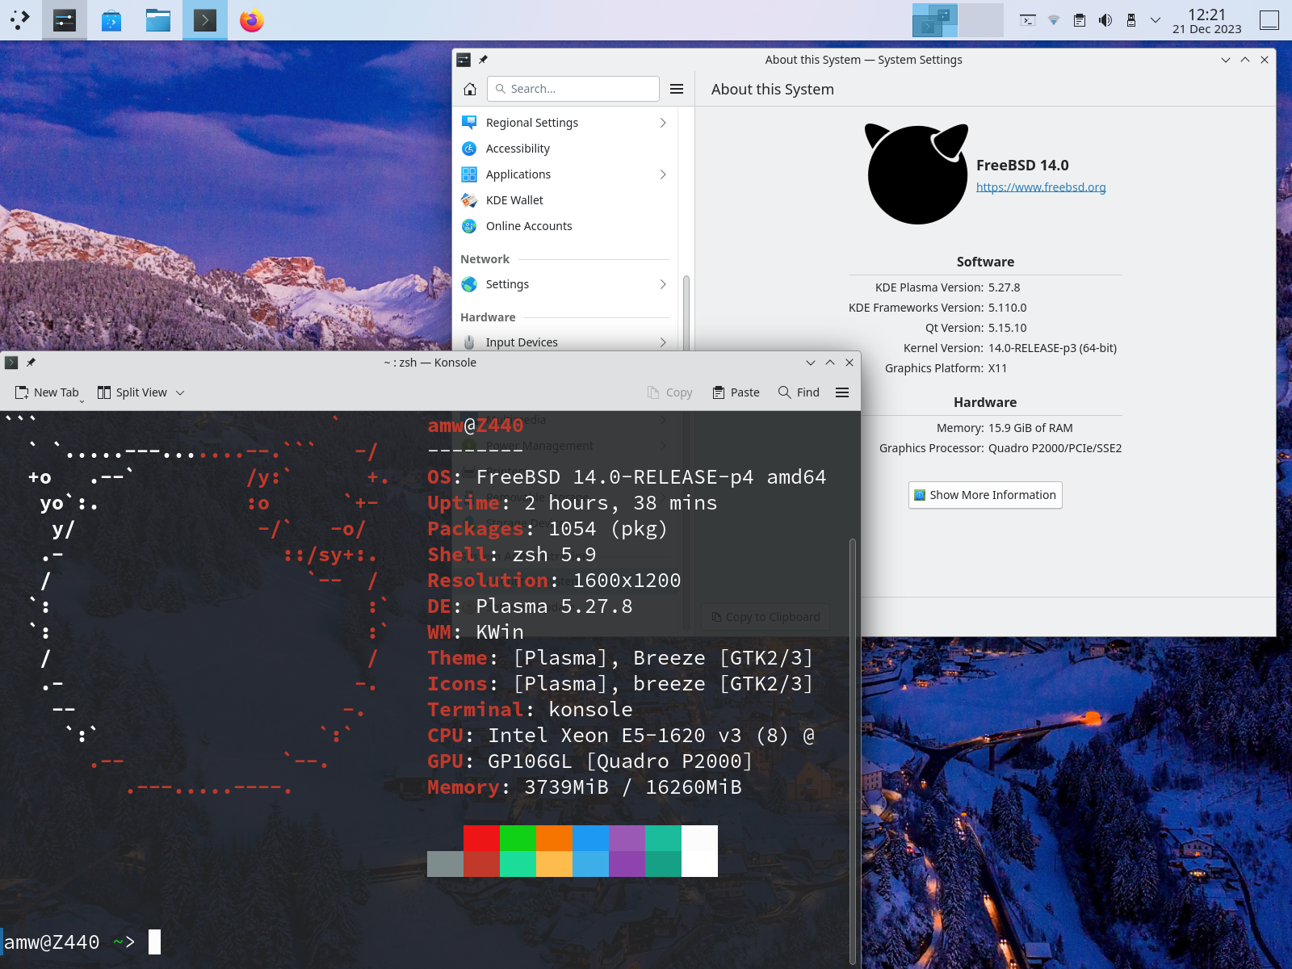This screenshot has width=1292, height=969.
Task: Go to System Settings home page
Action: tap(470, 89)
